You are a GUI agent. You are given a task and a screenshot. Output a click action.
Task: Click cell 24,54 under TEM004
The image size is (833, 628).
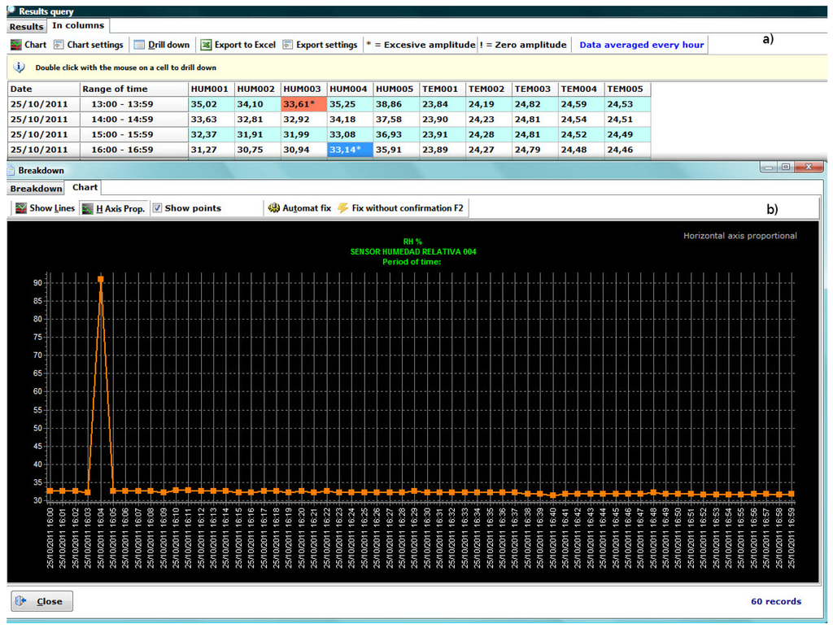[x=581, y=120]
